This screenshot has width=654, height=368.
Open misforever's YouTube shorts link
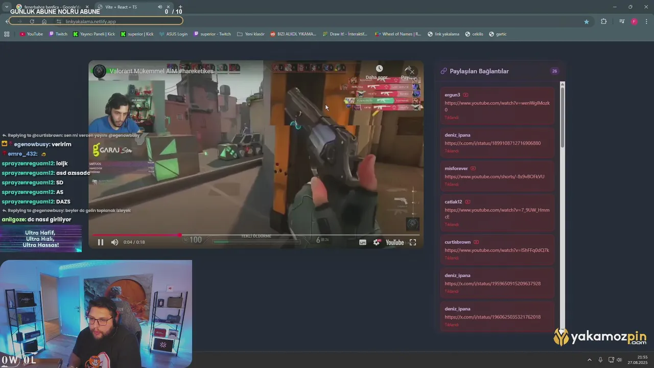coord(495,176)
